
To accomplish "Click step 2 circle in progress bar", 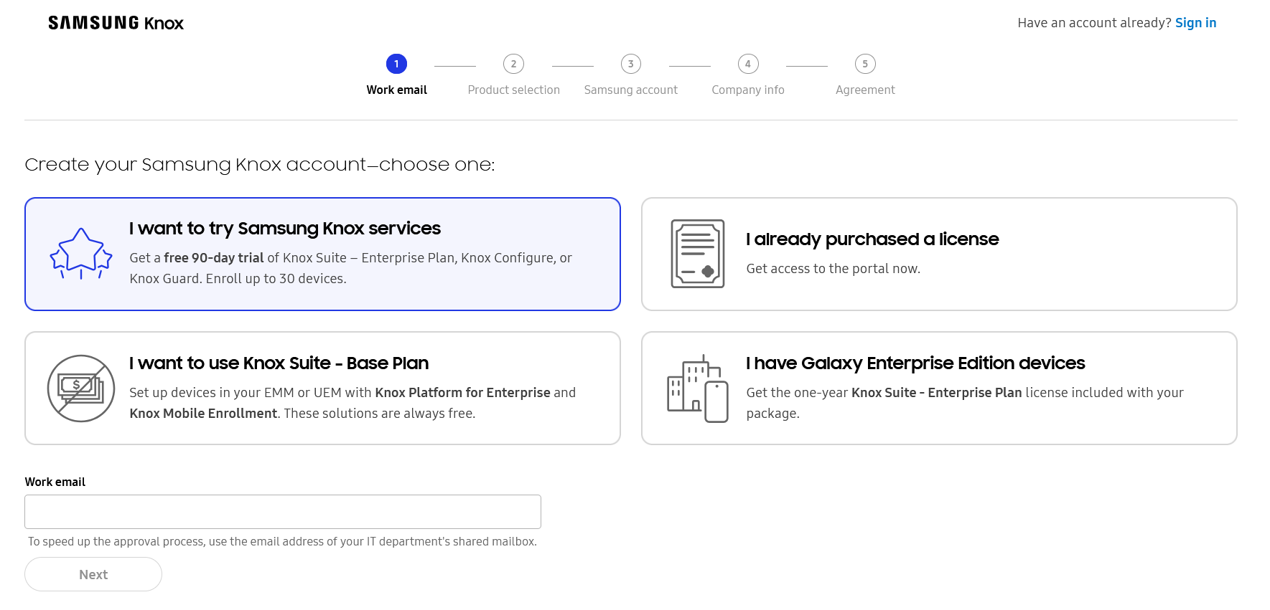I will pos(513,64).
